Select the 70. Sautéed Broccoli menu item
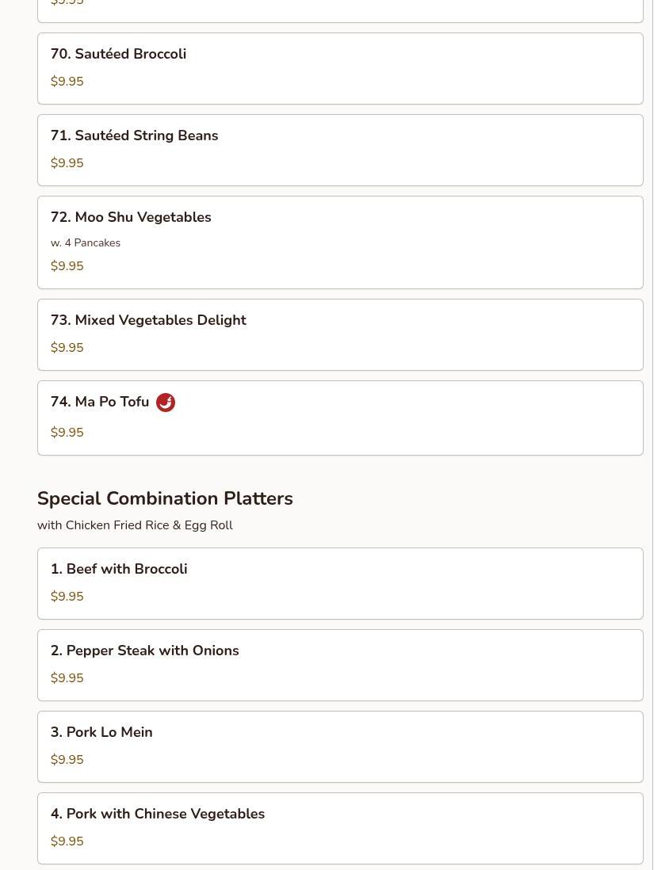Image resolution: width=669 pixels, height=870 pixels. 118,54
